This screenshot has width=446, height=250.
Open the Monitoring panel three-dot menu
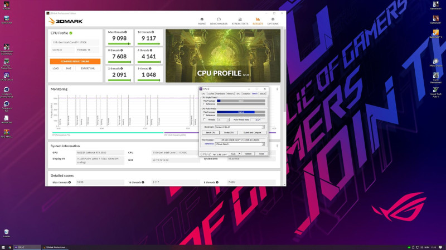pyautogui.click(x=277, y=89)
